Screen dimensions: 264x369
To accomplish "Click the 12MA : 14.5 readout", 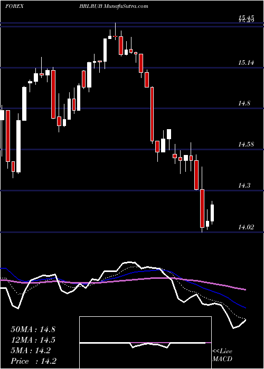I will (33, 340).
